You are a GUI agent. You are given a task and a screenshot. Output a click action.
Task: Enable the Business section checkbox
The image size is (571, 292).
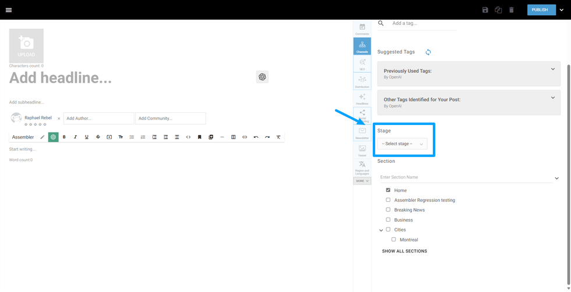[x=388, y=220]
